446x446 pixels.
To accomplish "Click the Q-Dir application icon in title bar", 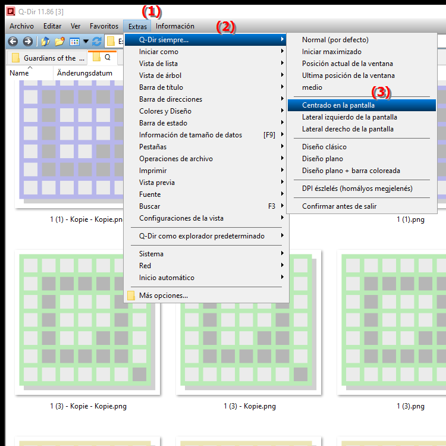I will click(11, 11).
